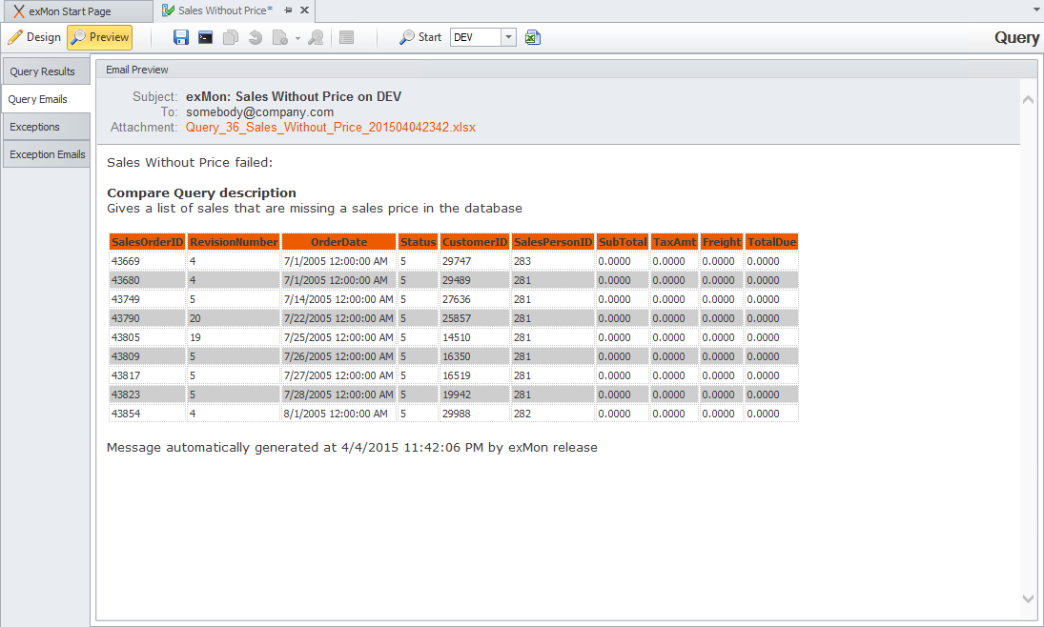
Task: Click order date 8/1/2005 12:00:00 AM
Action: [338, 414]
